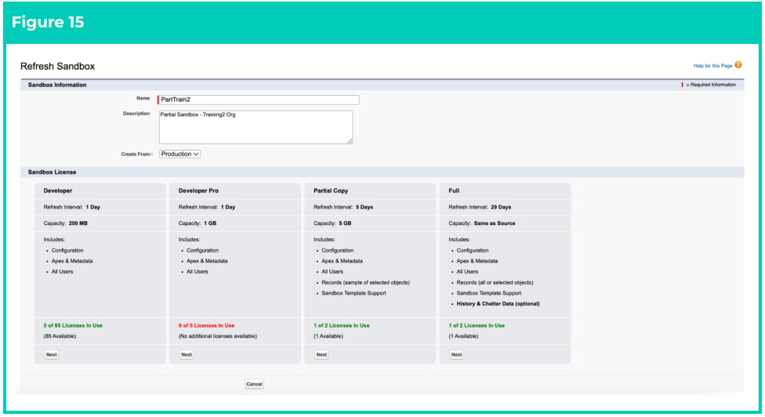Click "Records (sample of selected objects)" item
The image size is (765, 417).
[365, 282]
